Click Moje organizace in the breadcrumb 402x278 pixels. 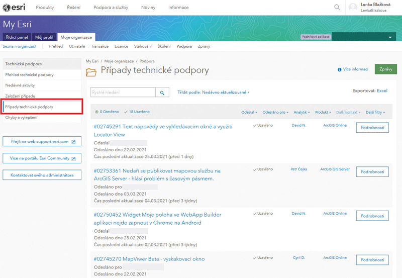(119, 61)
